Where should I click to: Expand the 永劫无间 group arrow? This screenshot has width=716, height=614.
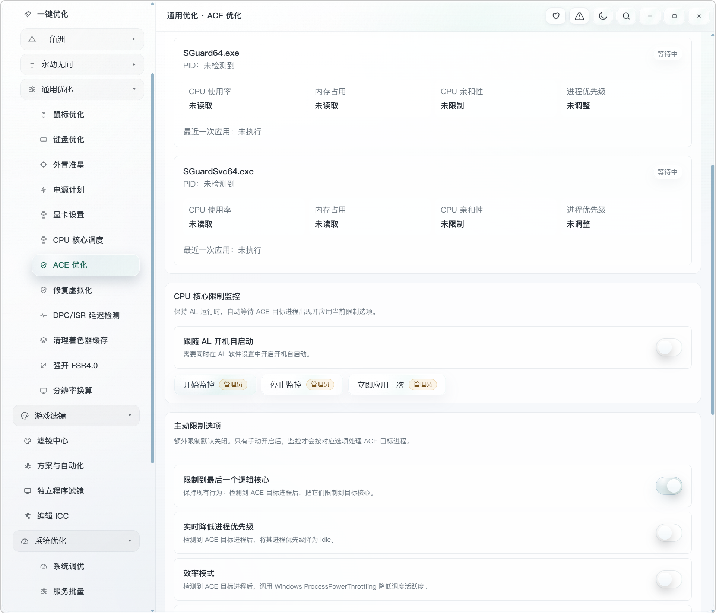coord(134,64)
